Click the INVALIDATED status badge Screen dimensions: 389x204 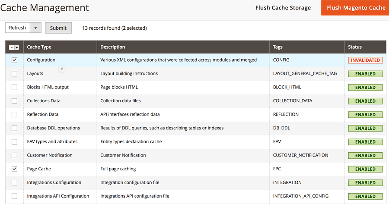(x=365, y=60)
